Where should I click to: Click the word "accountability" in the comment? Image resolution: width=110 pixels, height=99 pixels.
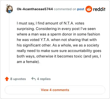80,51
